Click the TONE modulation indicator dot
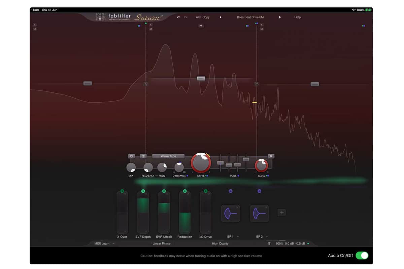Viewport: 404px width, 269px height. tap(238, 176)
